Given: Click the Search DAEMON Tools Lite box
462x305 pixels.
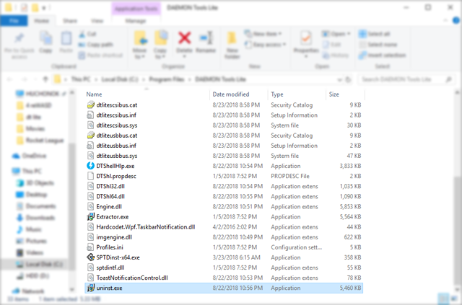Looking at the screenshot, I should click(406, 79).
